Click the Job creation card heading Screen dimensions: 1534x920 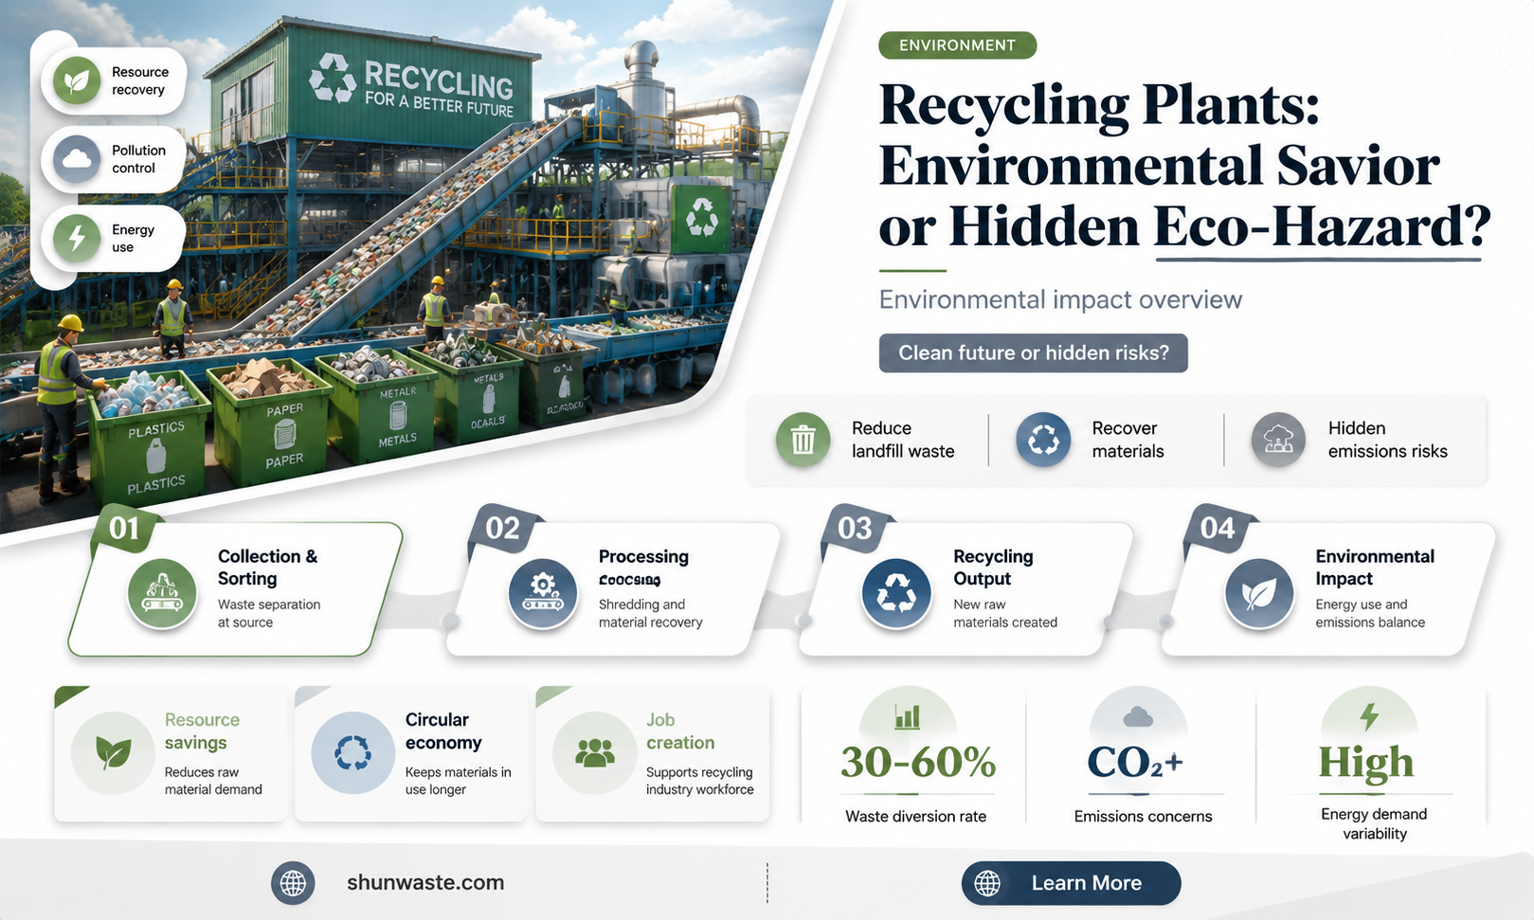tap(680, 731)
